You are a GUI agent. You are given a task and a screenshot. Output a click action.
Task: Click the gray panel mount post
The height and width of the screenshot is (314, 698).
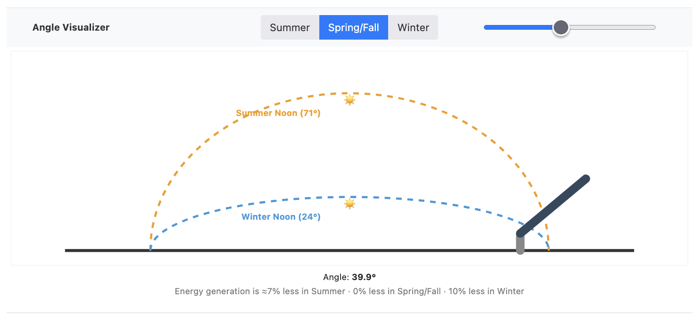[521, 245]
